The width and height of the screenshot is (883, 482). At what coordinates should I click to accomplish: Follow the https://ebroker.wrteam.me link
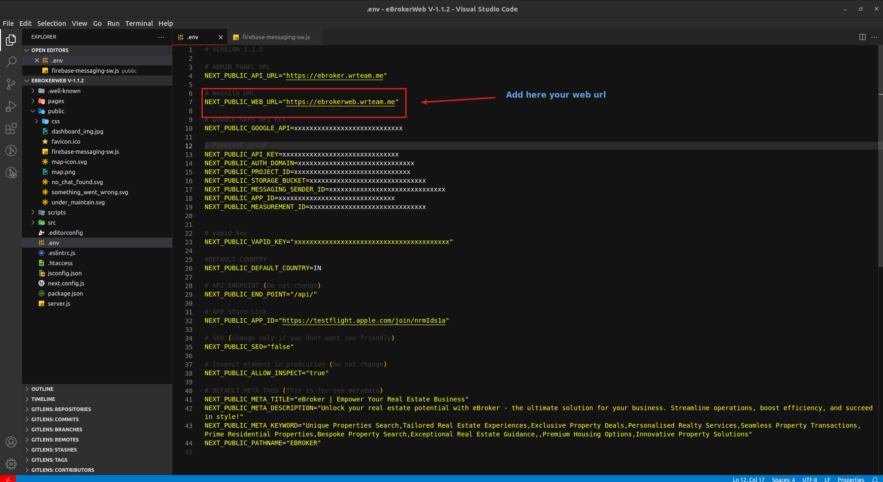tap(335, 75)
